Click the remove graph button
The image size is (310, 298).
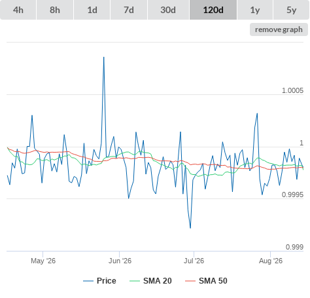pyautogui.click(x=279, y=29)
